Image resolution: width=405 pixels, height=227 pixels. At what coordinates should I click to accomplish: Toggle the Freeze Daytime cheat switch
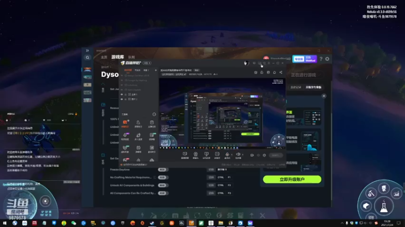(163, 169)
